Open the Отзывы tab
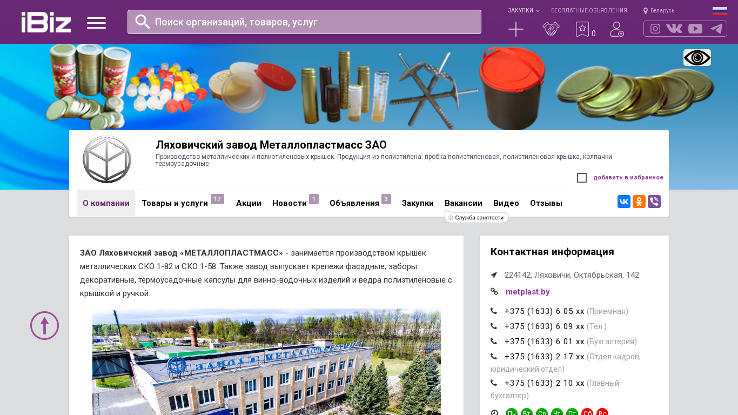The width and height of the screenshot is (738, 415). pos(546,203)
